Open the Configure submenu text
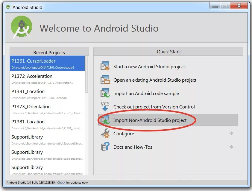 coord(124,134)
